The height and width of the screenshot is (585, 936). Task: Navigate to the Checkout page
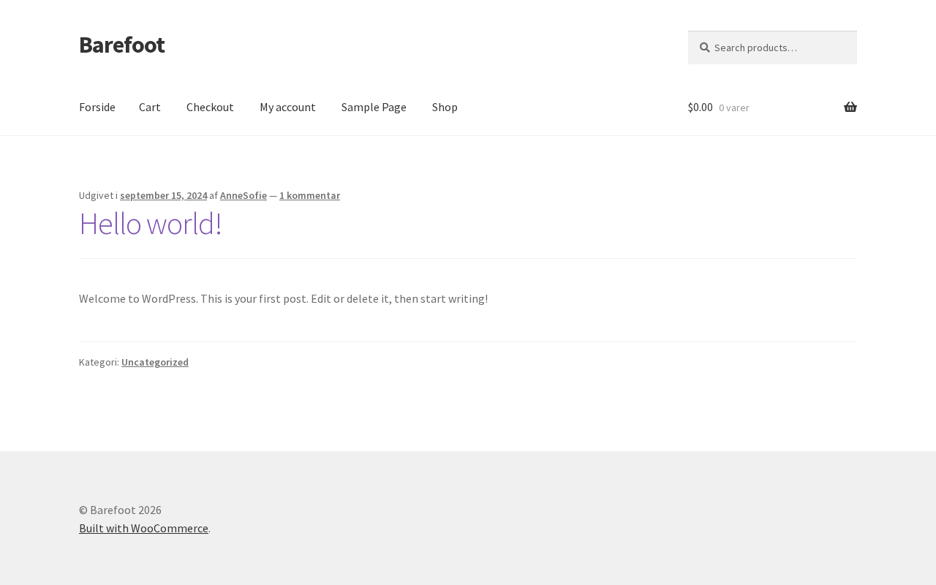click(210, 107)
